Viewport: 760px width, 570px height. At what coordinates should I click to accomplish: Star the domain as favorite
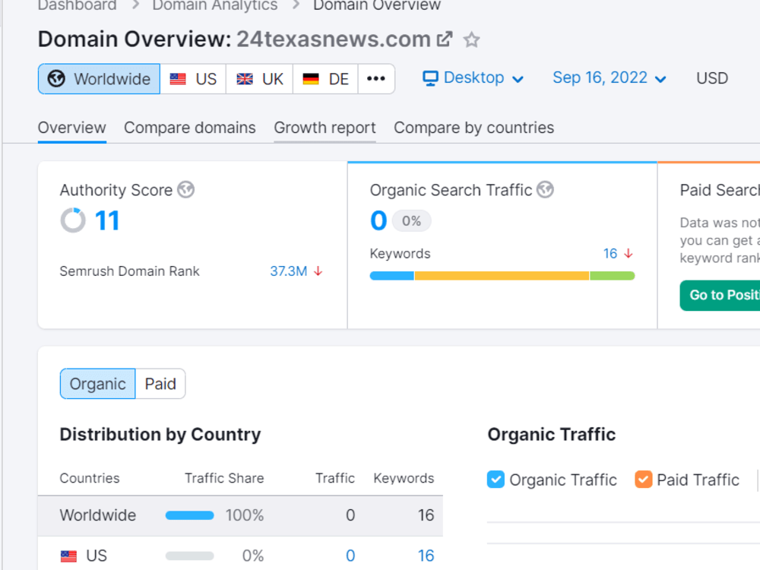pyautogui.click(x=471, y=40)
